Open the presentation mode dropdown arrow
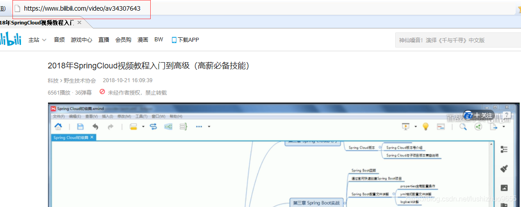This screenshot has width=521, height=207. [416, 126]
